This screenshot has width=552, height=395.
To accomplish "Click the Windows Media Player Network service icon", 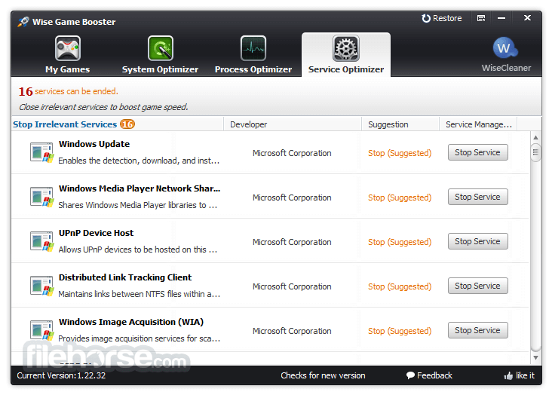I will pos(42,197).
